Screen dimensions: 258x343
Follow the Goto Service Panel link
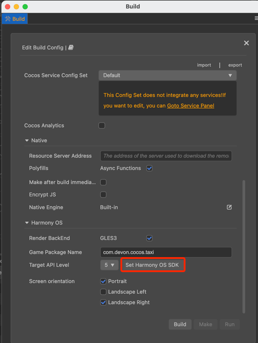(191, 106)
